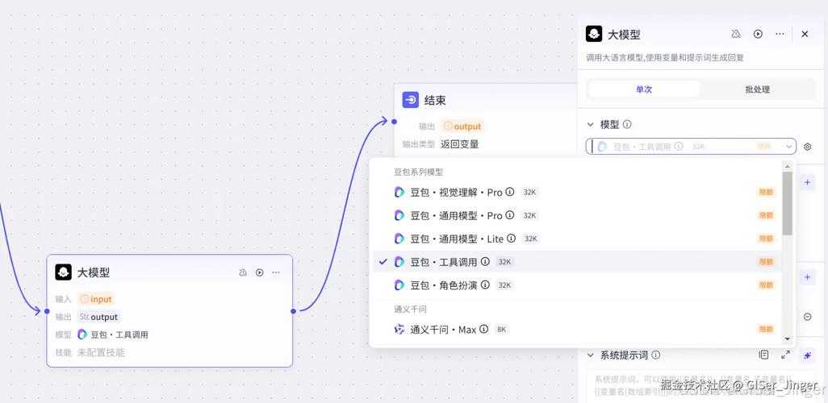Click 未配置技能 on the 大模型 node
The width and height of the screenshot is (828, 403).
[x=102, y=352]
